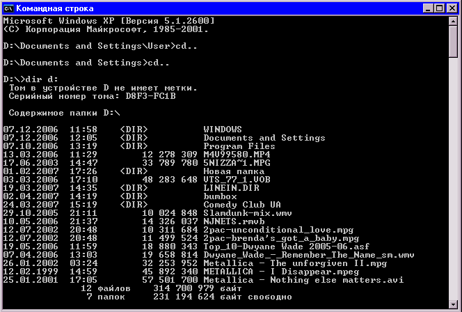
Task: Click the WINDOWS directory entry
Action: click(x=223, y=130)
